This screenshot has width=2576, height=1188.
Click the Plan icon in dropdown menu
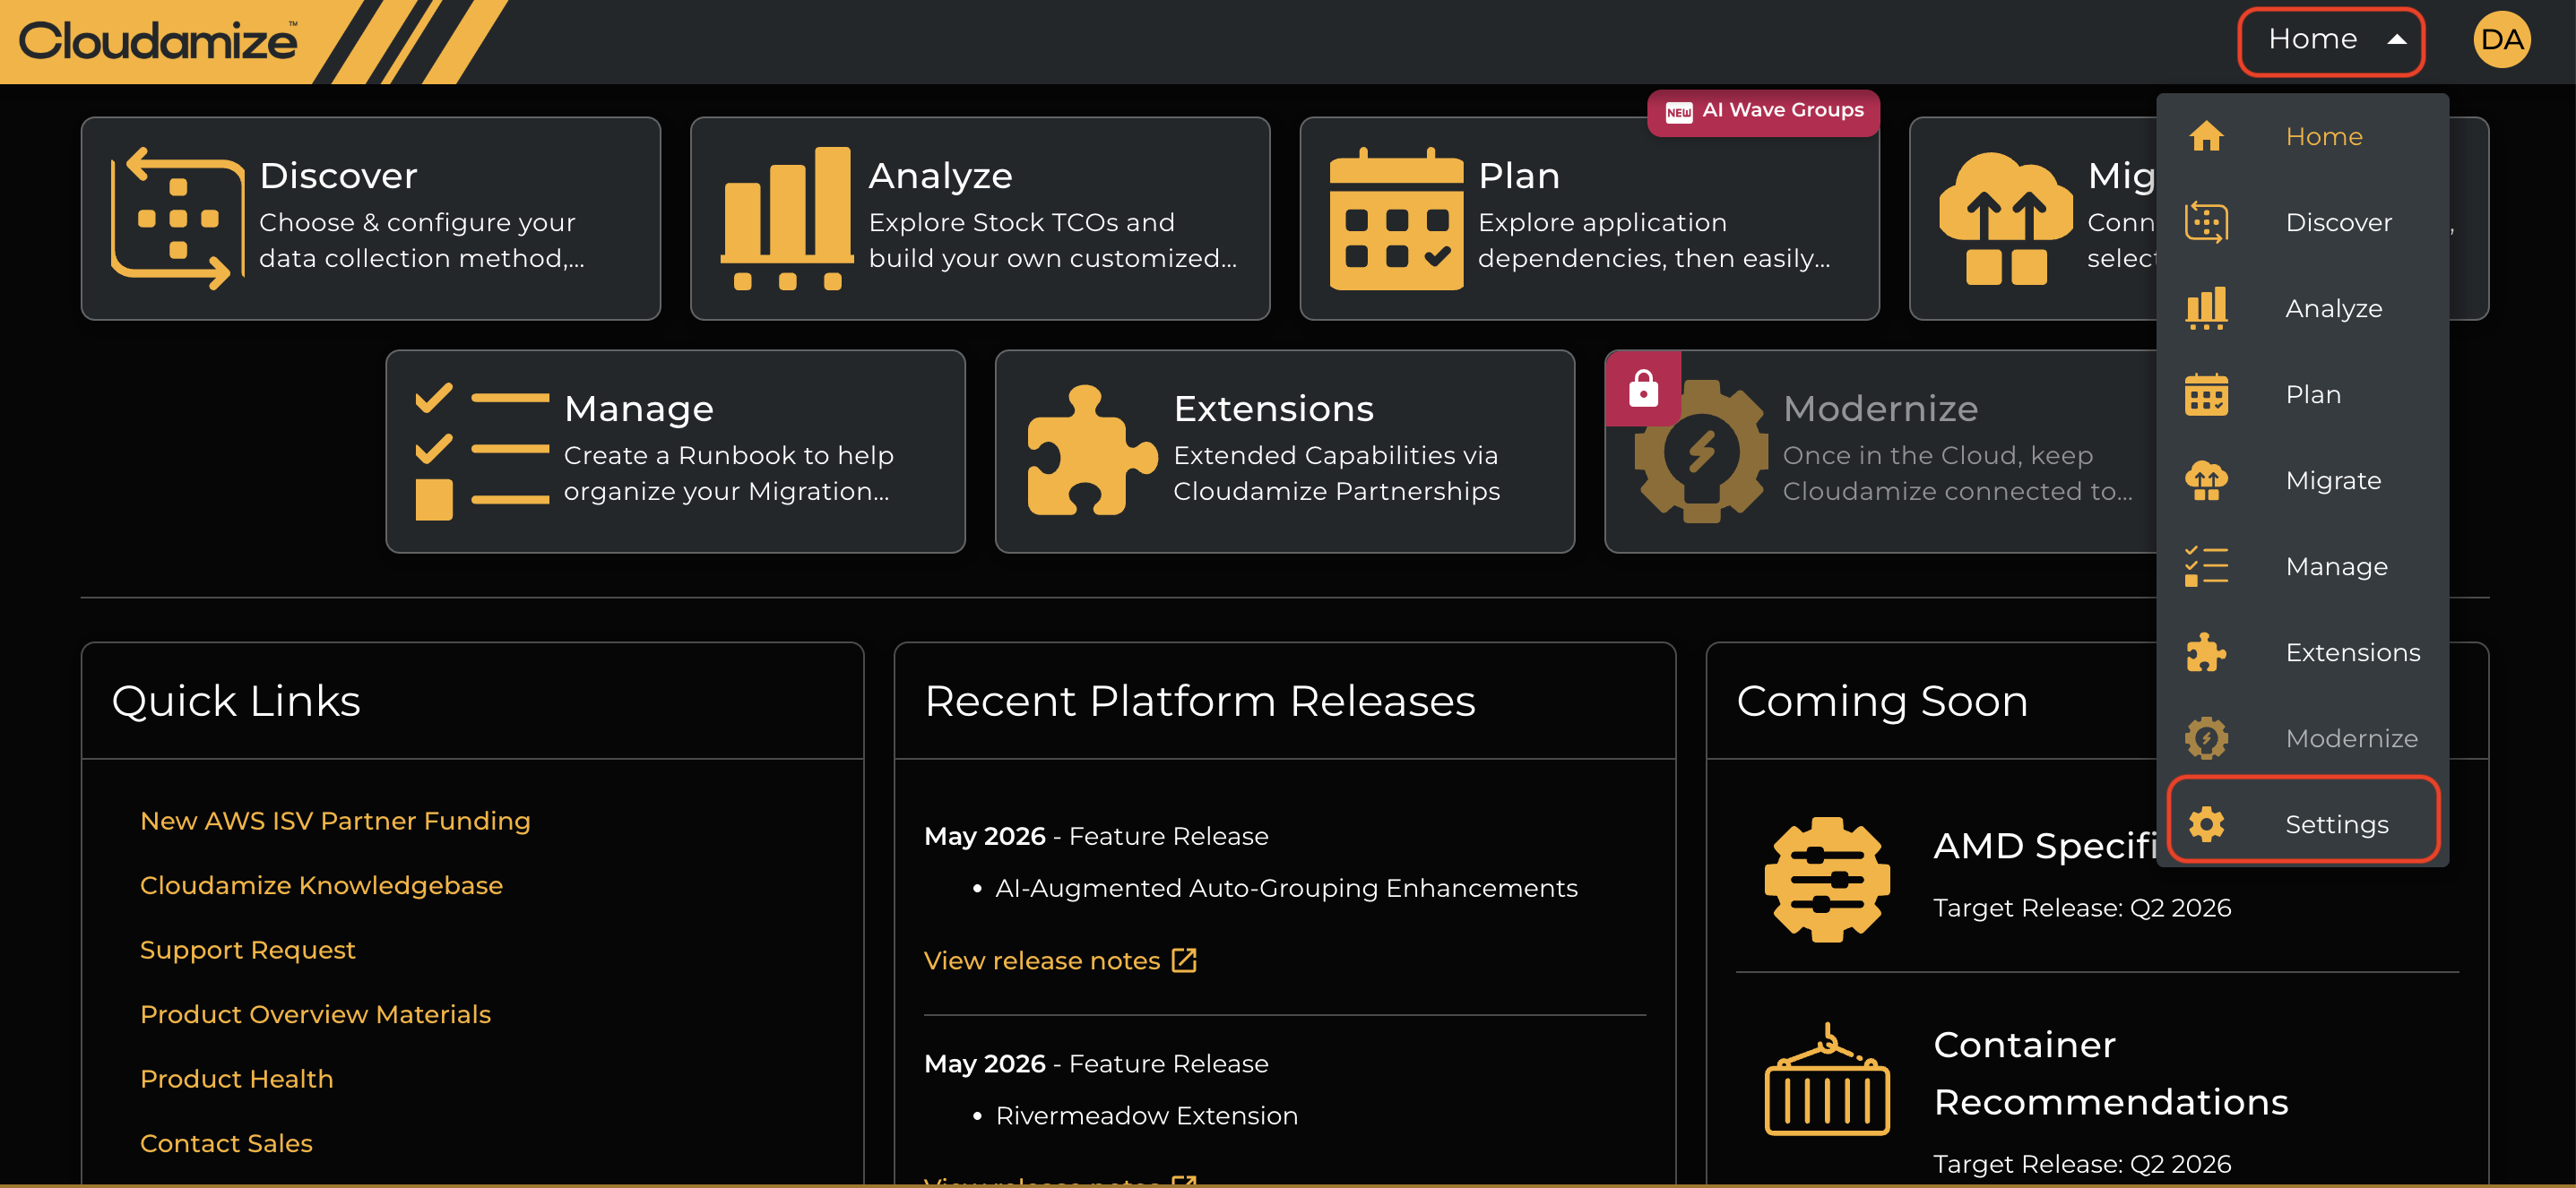point(2206,393)
